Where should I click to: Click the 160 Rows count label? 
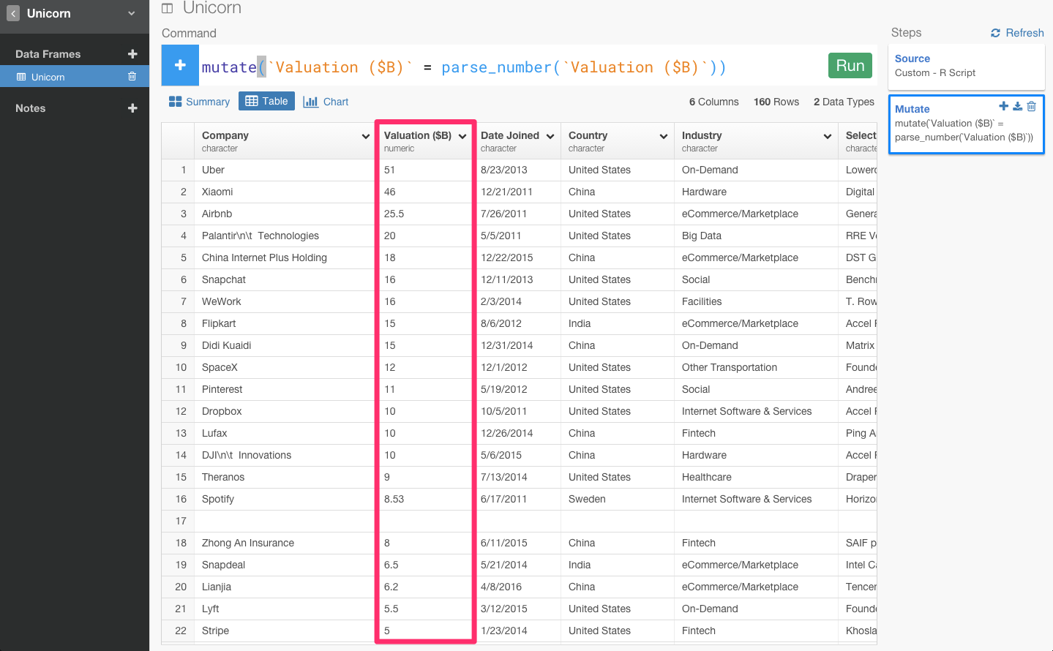(x=776, y=102)
